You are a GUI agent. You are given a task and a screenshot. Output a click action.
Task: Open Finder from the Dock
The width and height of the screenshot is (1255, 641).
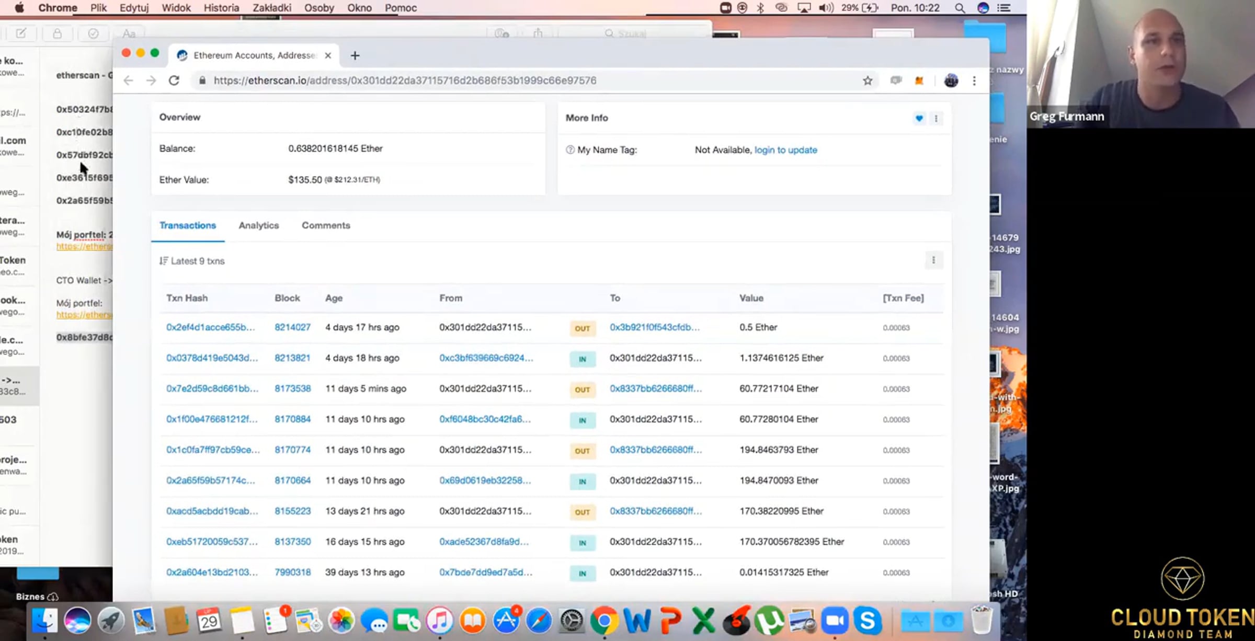44,621
